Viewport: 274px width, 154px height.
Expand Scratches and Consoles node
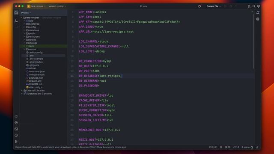click(x=21, y=94)
